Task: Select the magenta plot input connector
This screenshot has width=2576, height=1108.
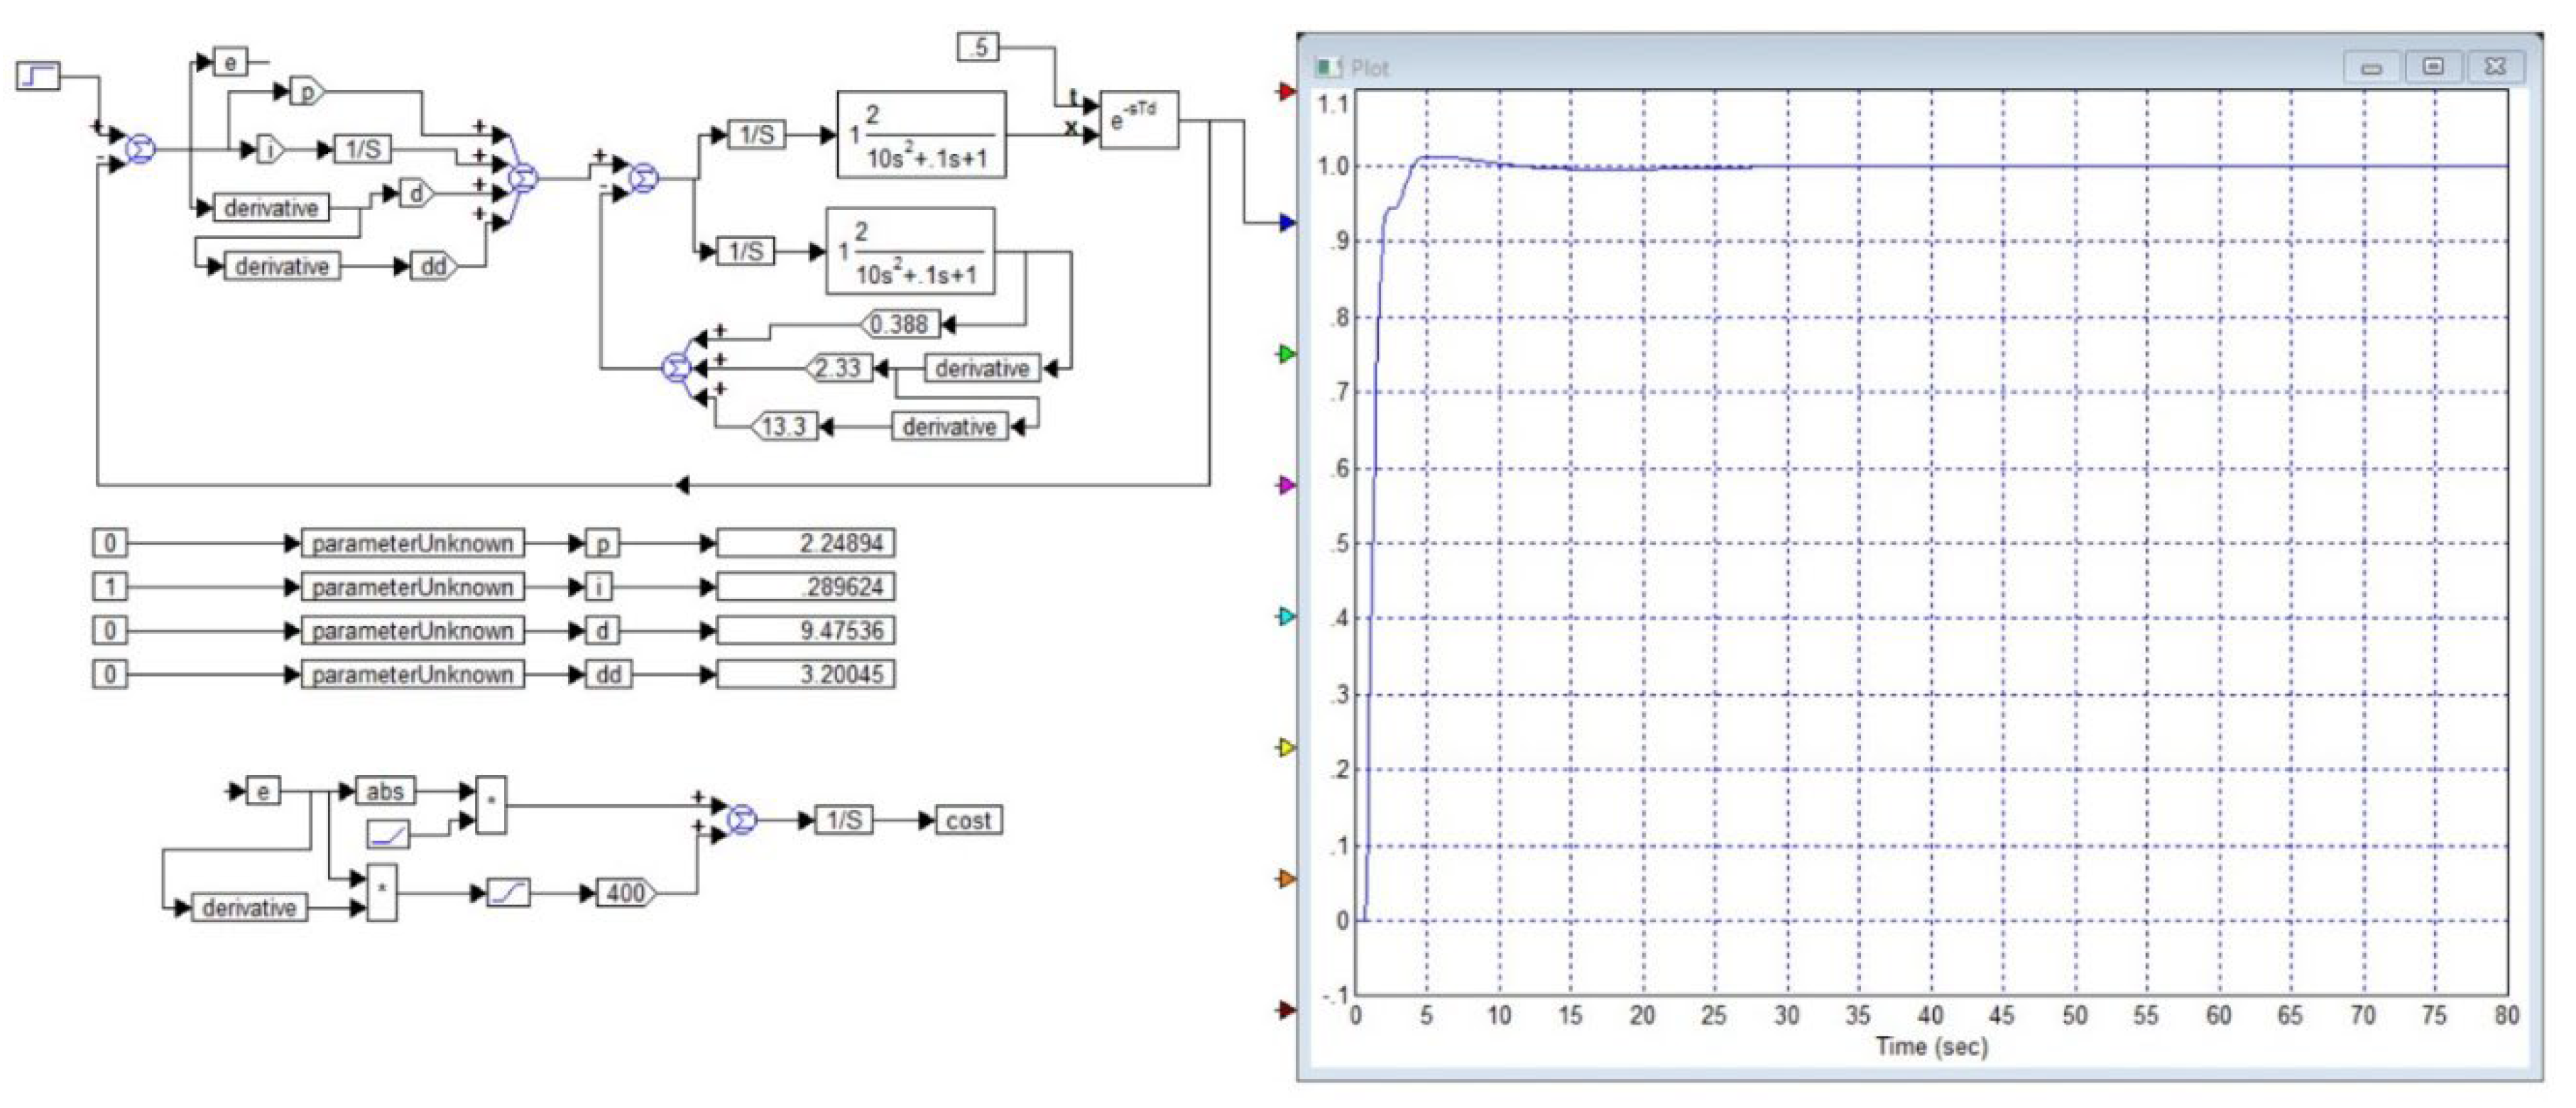Action: click(x=1287, y=485)
